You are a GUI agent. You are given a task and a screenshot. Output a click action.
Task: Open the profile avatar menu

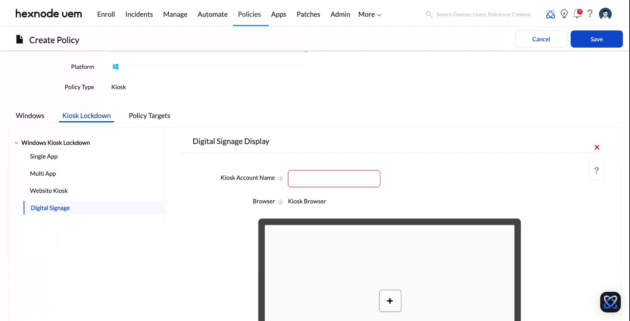(x=605, y=13)
